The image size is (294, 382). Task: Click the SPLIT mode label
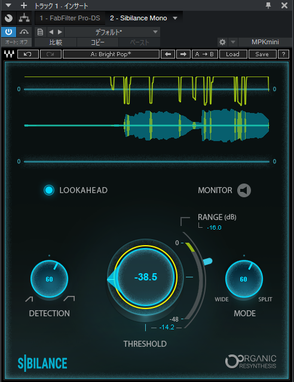[x=265, y=299]
